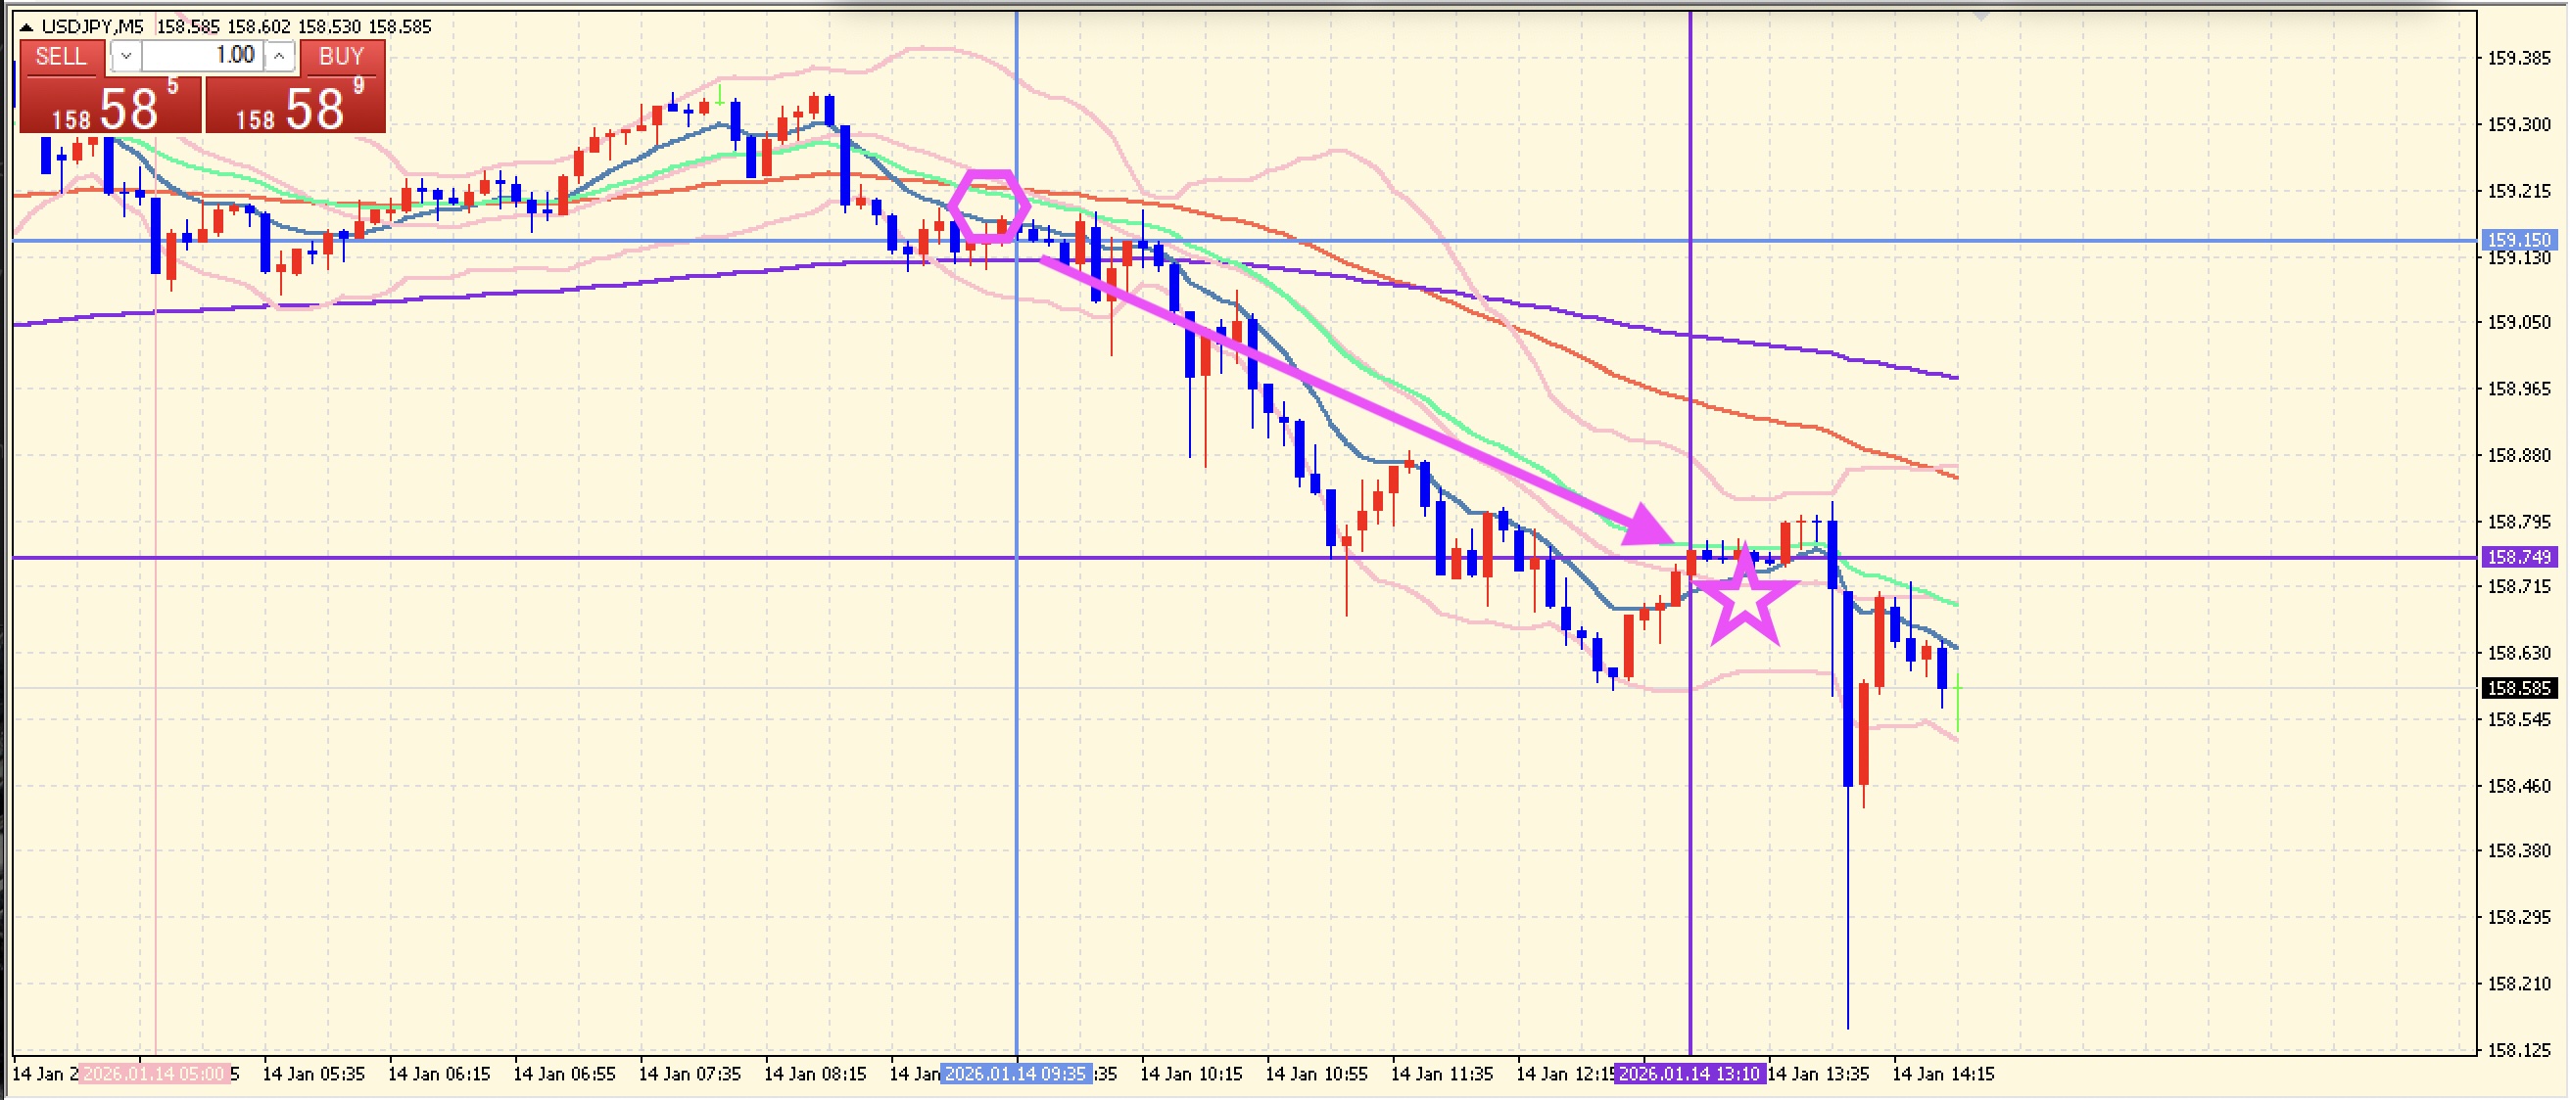Image resolution: width=2570 pixels, height=1100 pixels.
Task: Click the 159.150 blue price label
Action: click(2517, 241)
